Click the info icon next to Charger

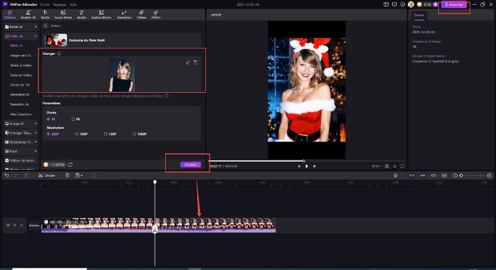[x=59, y=54]
